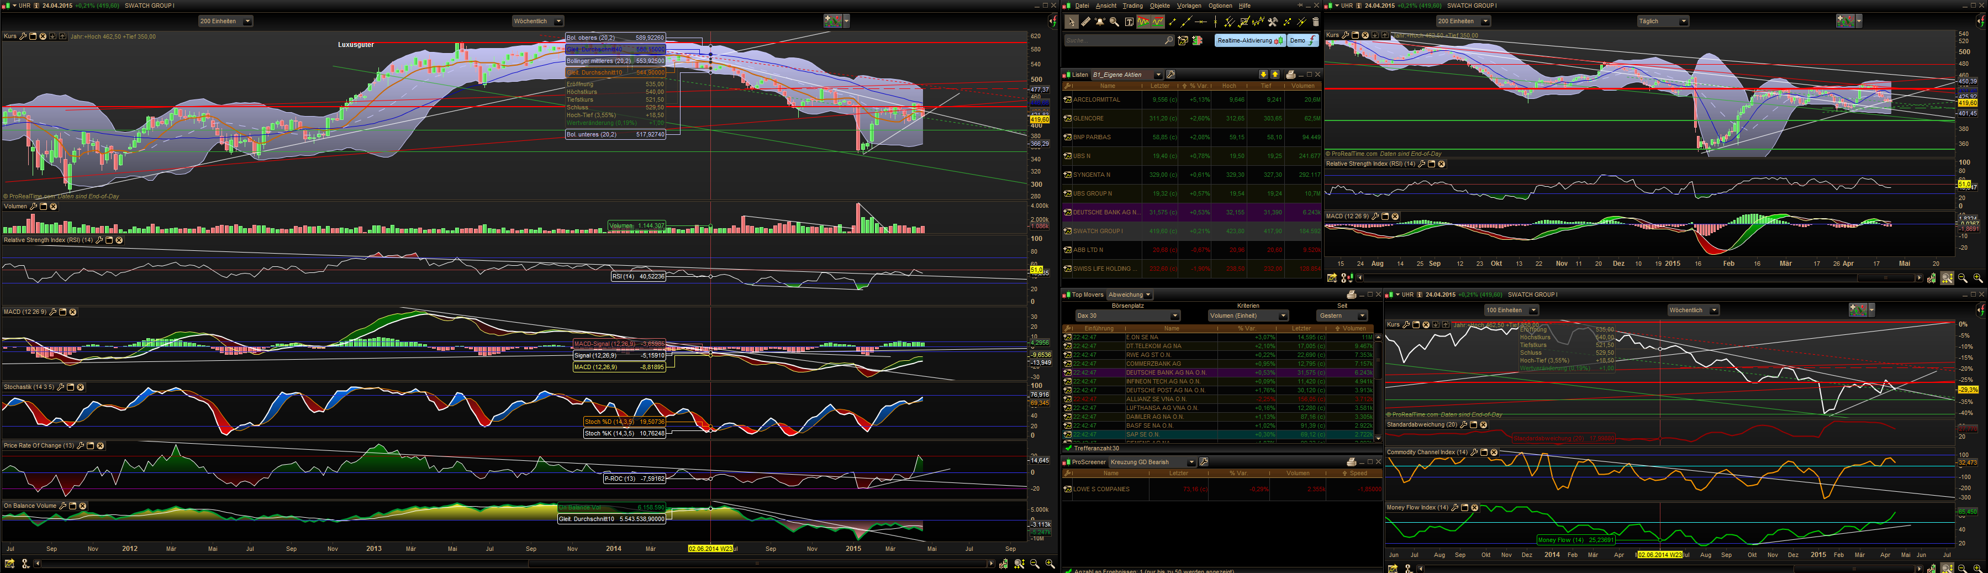The width and height of the screenshot is (1988, 573).
Task: Click the Realtime-Aktivierung button
Action: [1249, 41]
